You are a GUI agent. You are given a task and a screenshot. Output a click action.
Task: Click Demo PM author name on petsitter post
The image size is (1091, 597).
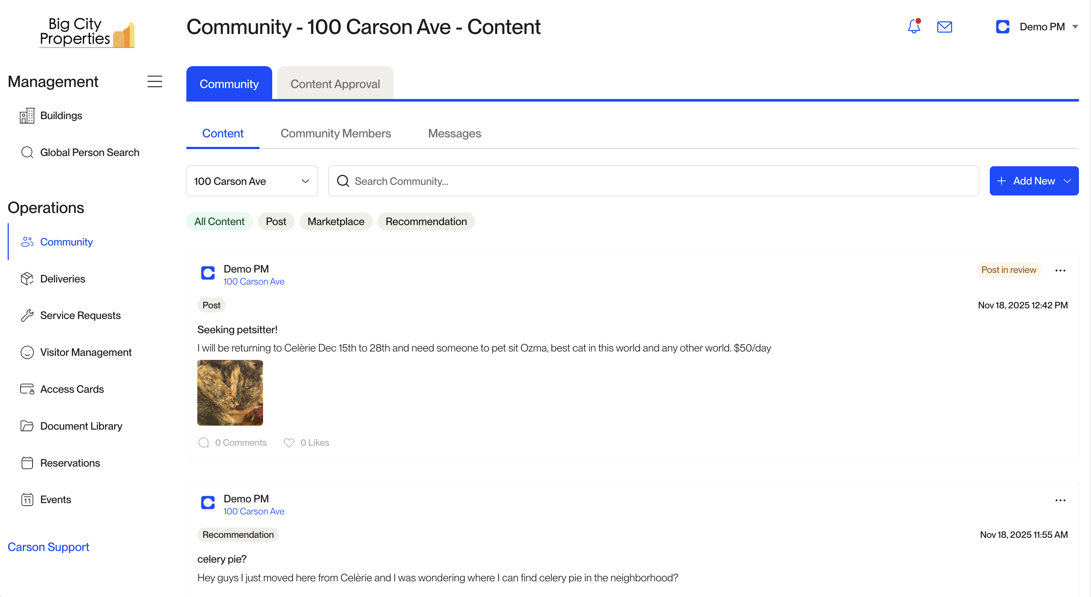point(246,269)
